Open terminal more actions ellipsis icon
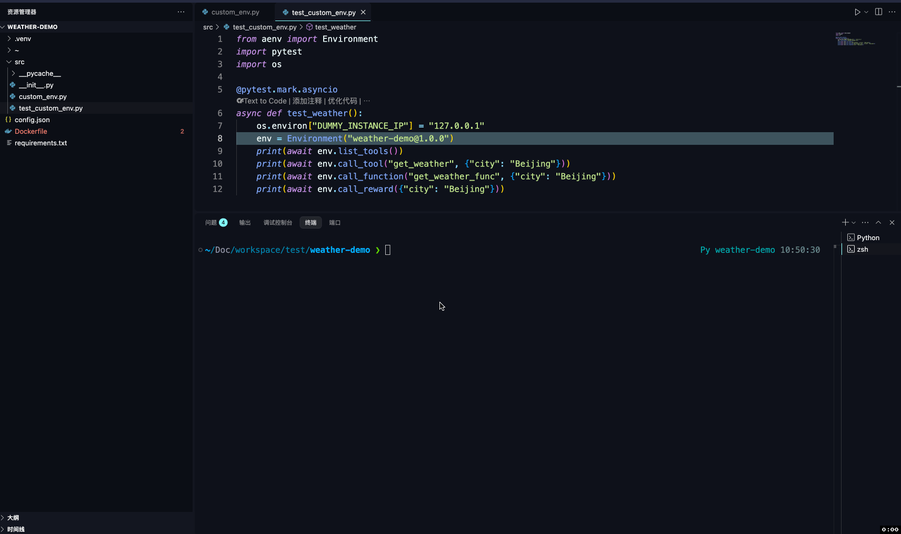Image resolution: width=901 pixels, height=534 pixels. 865,222
